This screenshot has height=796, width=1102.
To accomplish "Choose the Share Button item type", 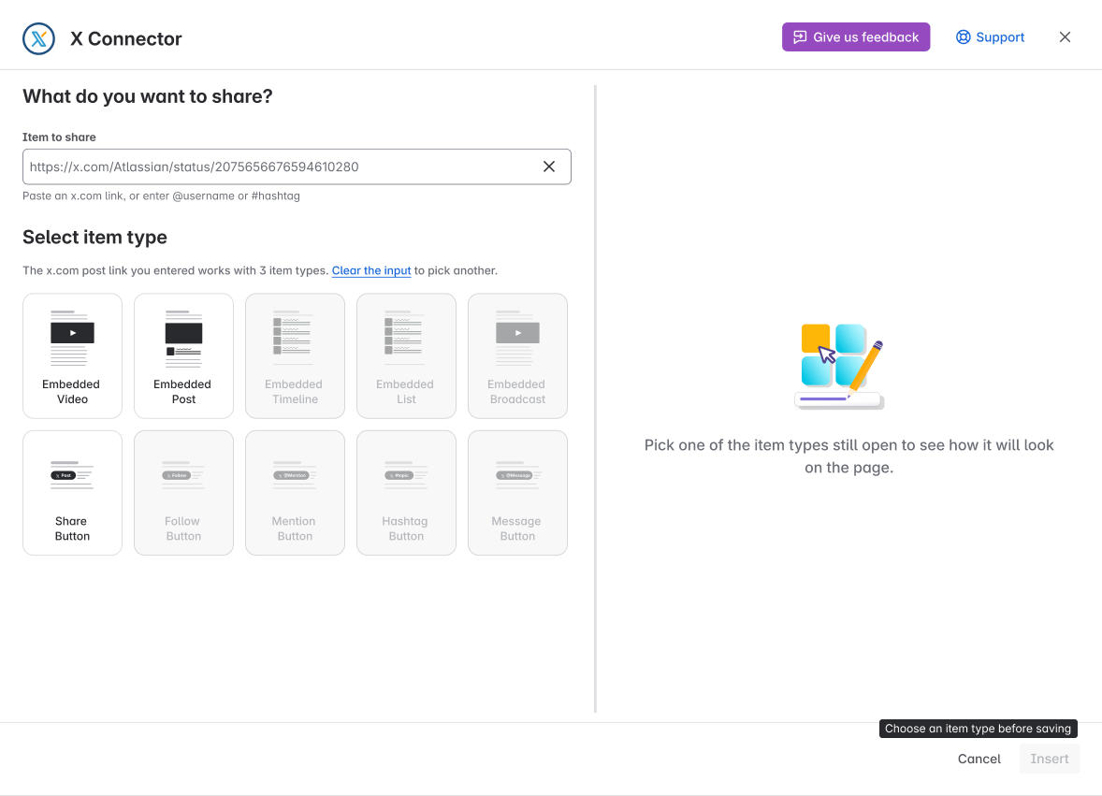I will pos(72,493).
